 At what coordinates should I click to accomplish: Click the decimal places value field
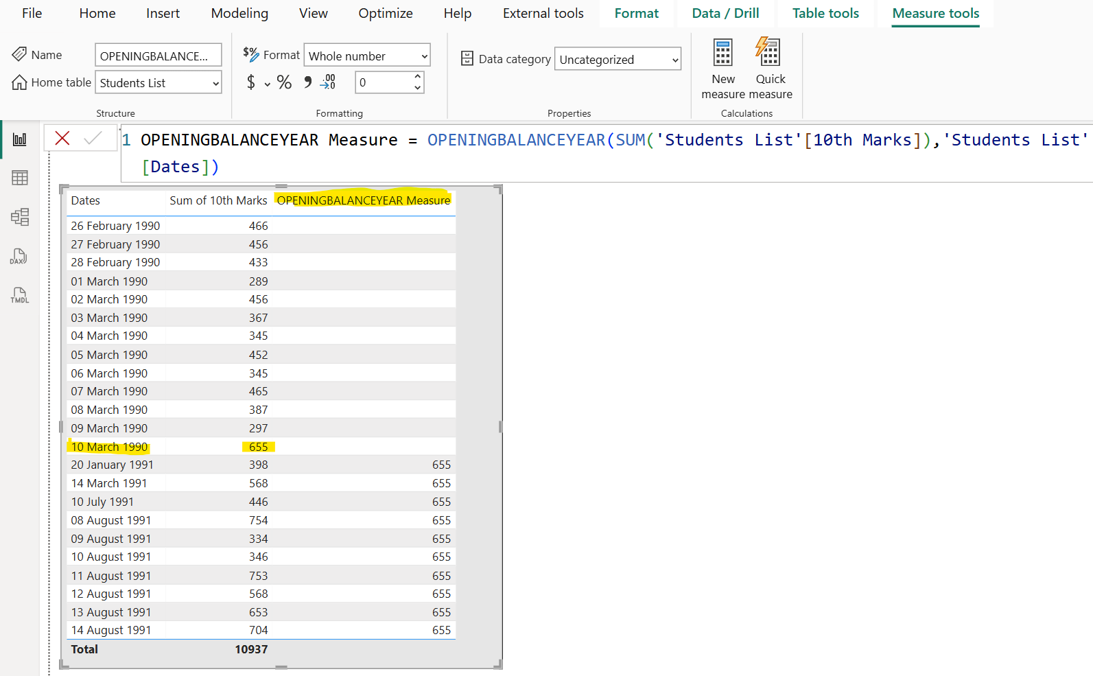(x=384, y=82)
